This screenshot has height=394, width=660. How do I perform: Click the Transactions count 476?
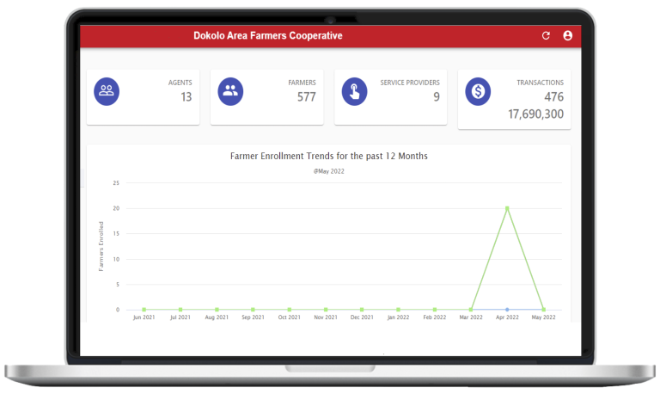click(x=553, y=97)
